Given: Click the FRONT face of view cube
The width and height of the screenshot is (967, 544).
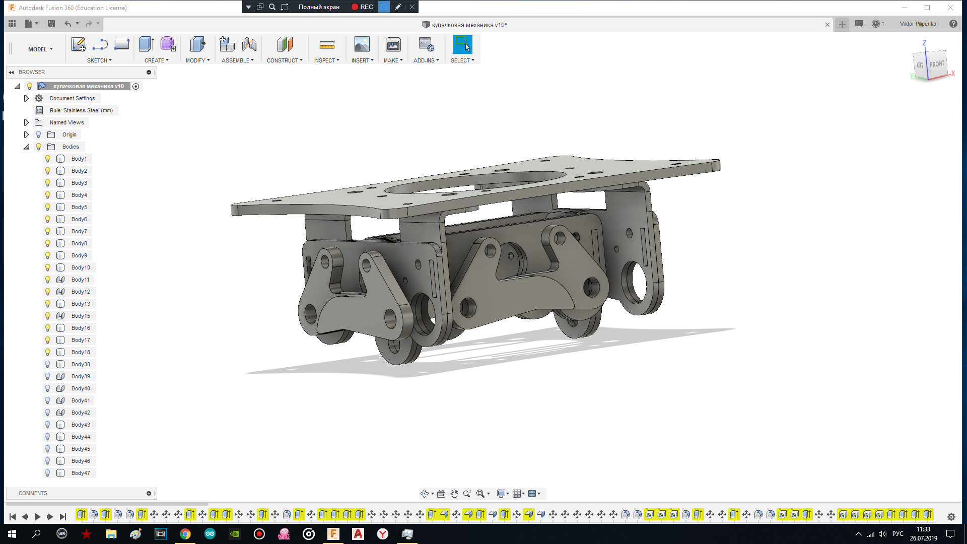Looking at the screenshot, I should [x=937, y=64].
